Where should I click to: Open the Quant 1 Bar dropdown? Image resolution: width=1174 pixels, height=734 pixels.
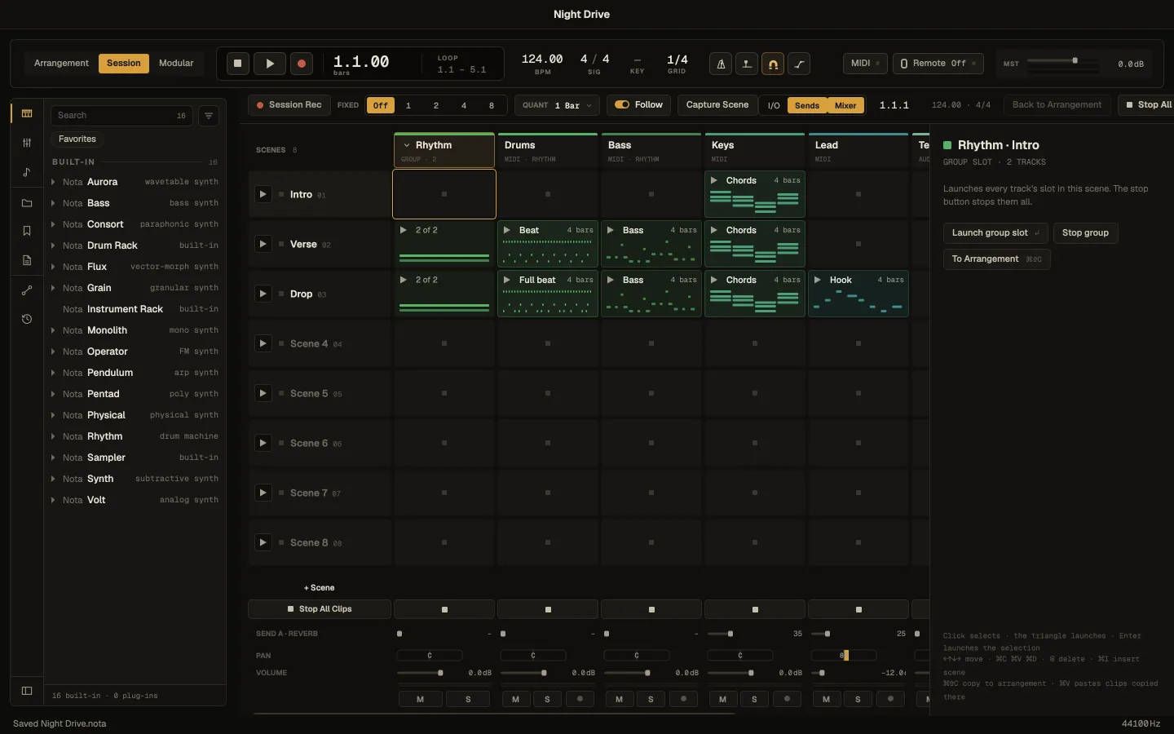pos(557,105)
